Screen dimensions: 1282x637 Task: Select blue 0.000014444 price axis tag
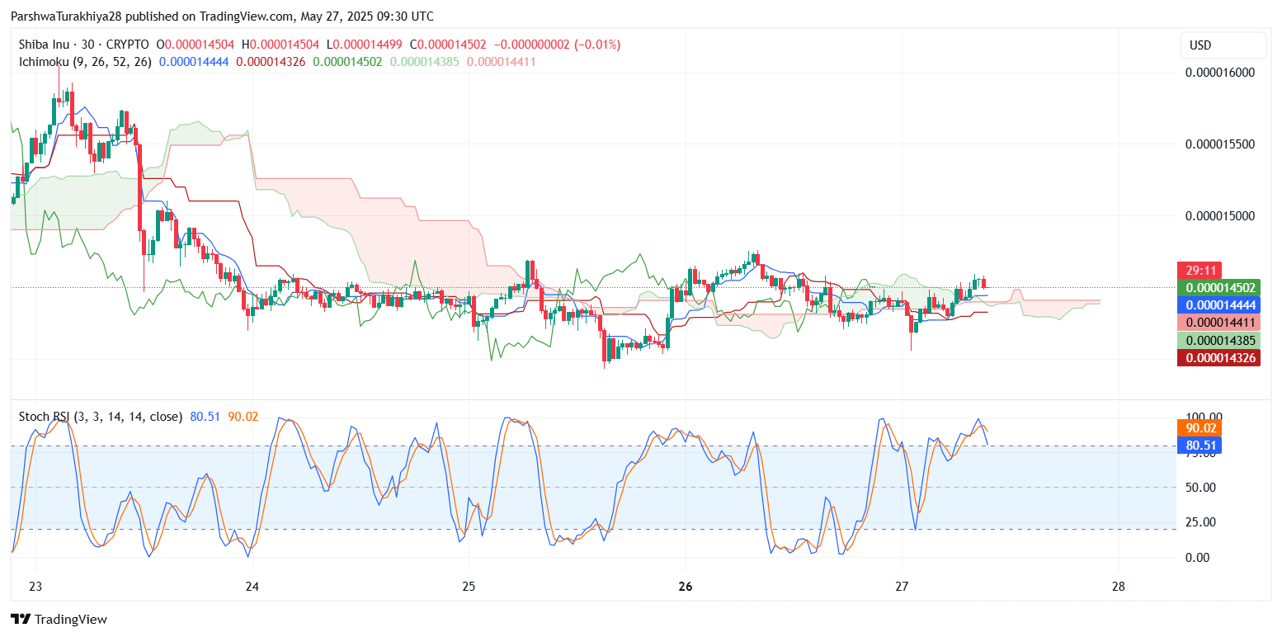1218,304
